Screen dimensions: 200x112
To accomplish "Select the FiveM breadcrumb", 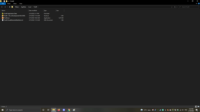I will [35, 7].
